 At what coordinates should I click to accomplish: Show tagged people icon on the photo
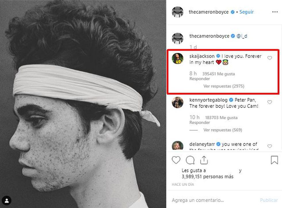[x=7, y=201]
